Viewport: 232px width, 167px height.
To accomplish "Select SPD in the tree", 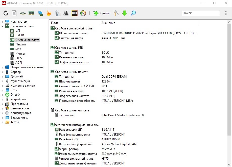I will tap(18, 49).
